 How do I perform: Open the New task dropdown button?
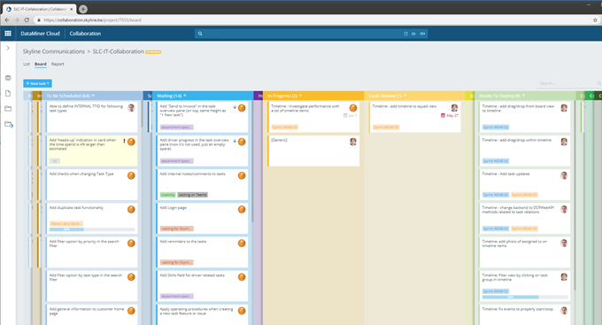tap(37, 83)
